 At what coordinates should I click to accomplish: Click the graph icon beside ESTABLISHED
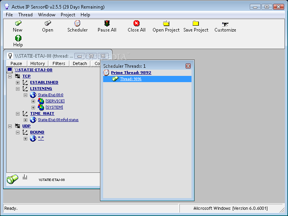25,82
